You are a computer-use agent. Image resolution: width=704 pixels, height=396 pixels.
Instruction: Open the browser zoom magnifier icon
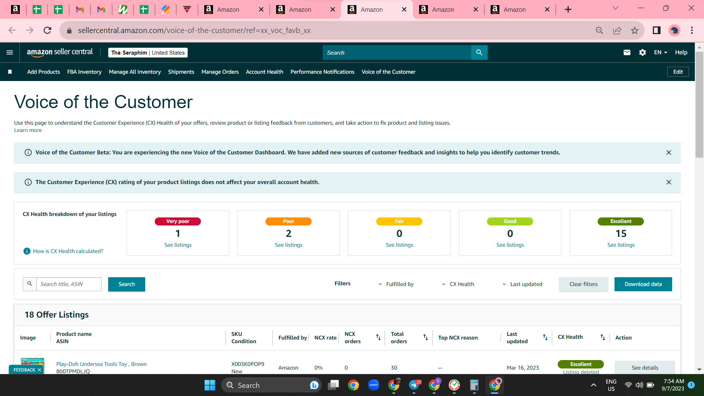[599, 30]
